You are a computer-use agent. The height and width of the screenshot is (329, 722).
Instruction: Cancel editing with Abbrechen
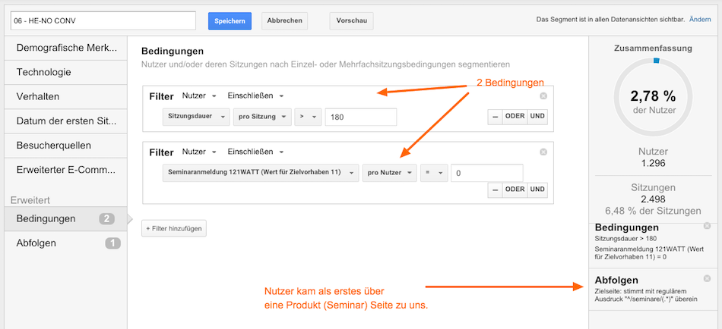pos(284,21)
